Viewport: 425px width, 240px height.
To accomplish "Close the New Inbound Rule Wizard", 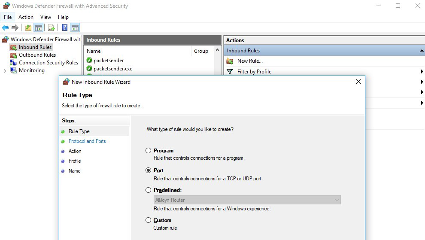I will pos(358,82).
